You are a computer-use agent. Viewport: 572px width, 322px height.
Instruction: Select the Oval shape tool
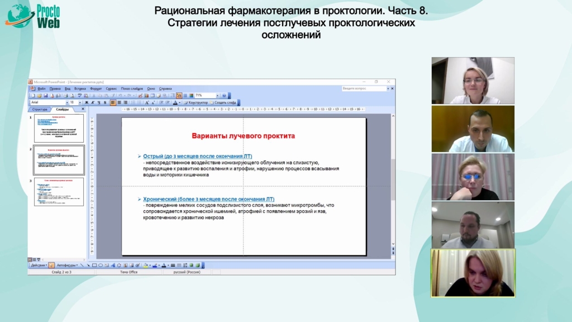tap(101, 266)
